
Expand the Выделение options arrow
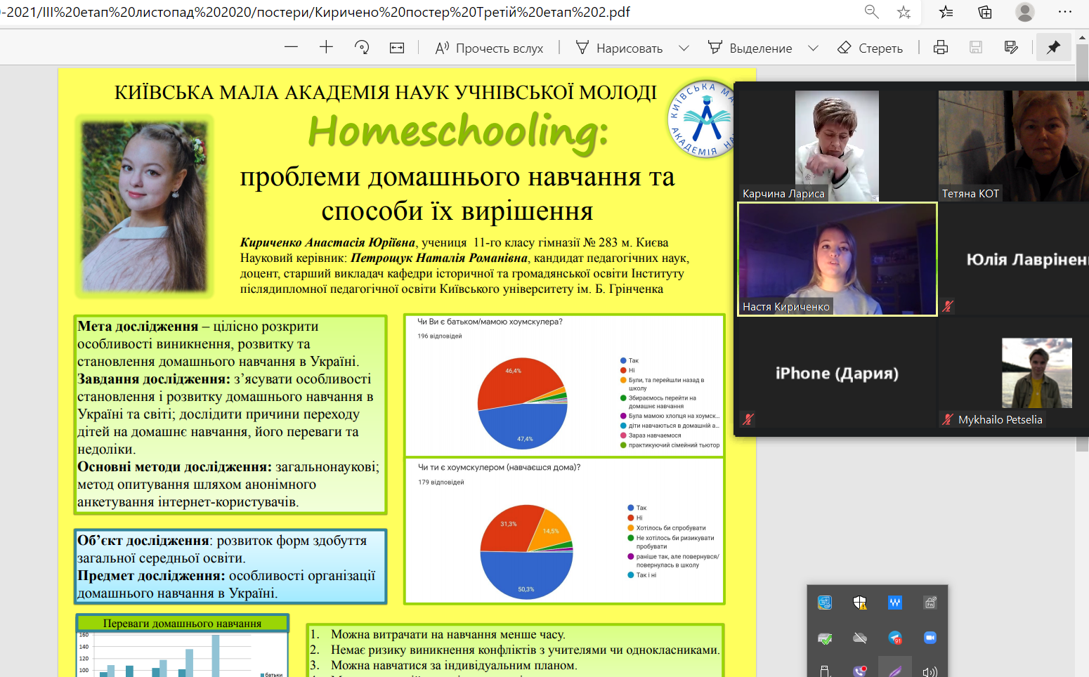coord(813,48)
